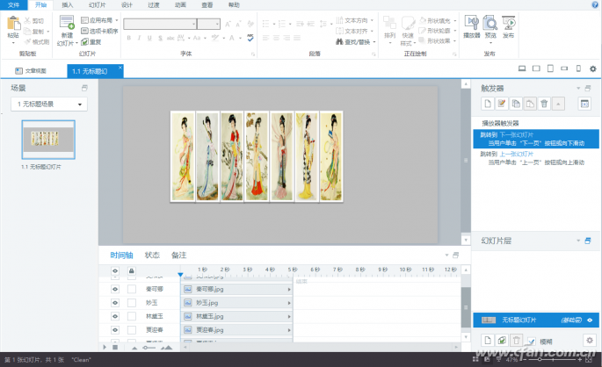
Task: Expand Shape Outline (形状轮廓) dropdown
Action: [x=455, y=31]
